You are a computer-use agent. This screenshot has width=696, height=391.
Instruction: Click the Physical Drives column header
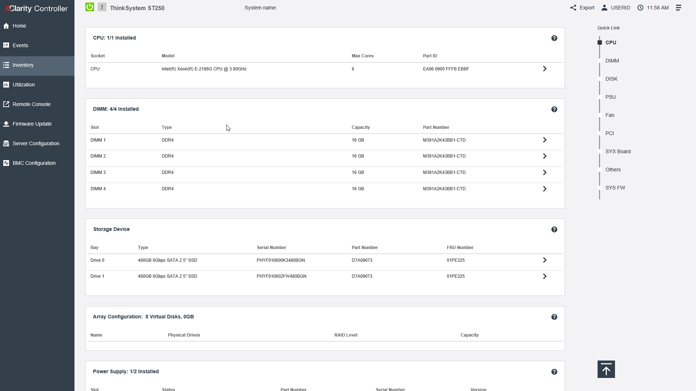[184, 335]
